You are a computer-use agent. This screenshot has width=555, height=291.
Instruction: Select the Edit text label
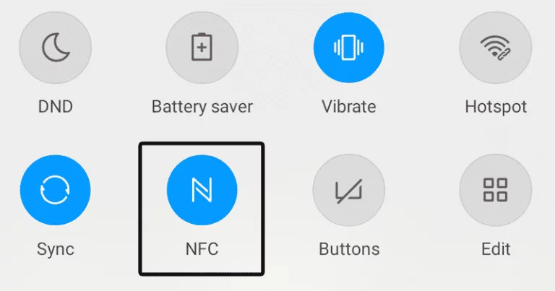click(x=496, y=249)
